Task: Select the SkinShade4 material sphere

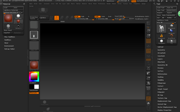Action: coord(18,16)
